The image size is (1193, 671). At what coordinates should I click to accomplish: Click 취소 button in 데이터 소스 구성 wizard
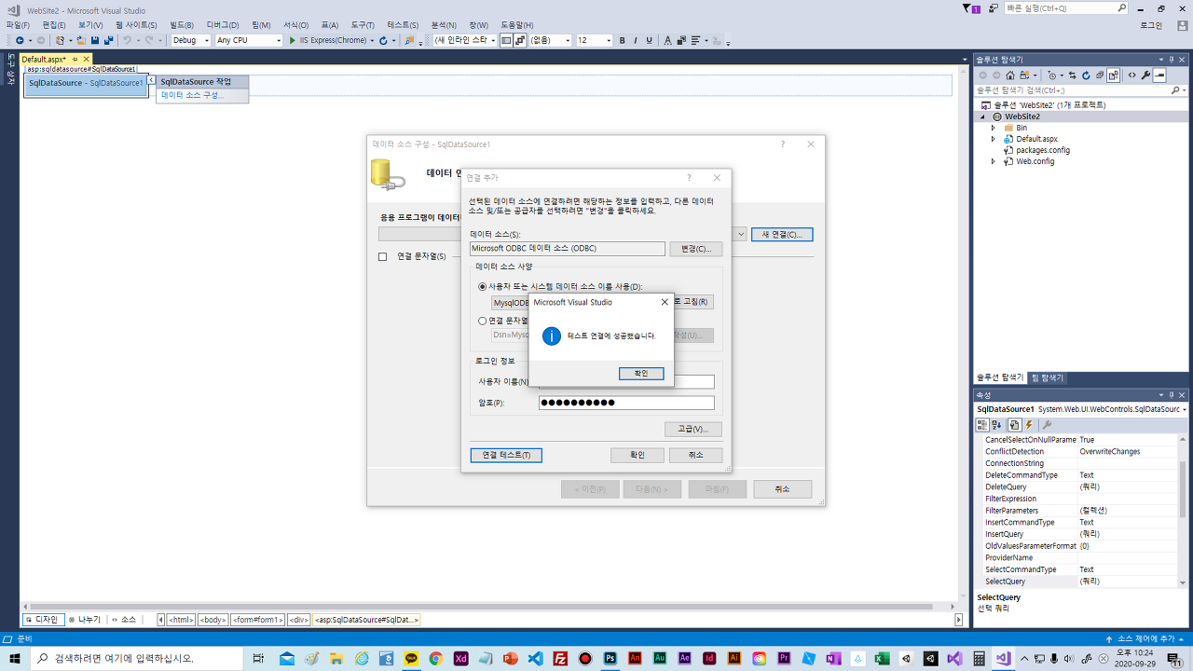coord(782,489)
